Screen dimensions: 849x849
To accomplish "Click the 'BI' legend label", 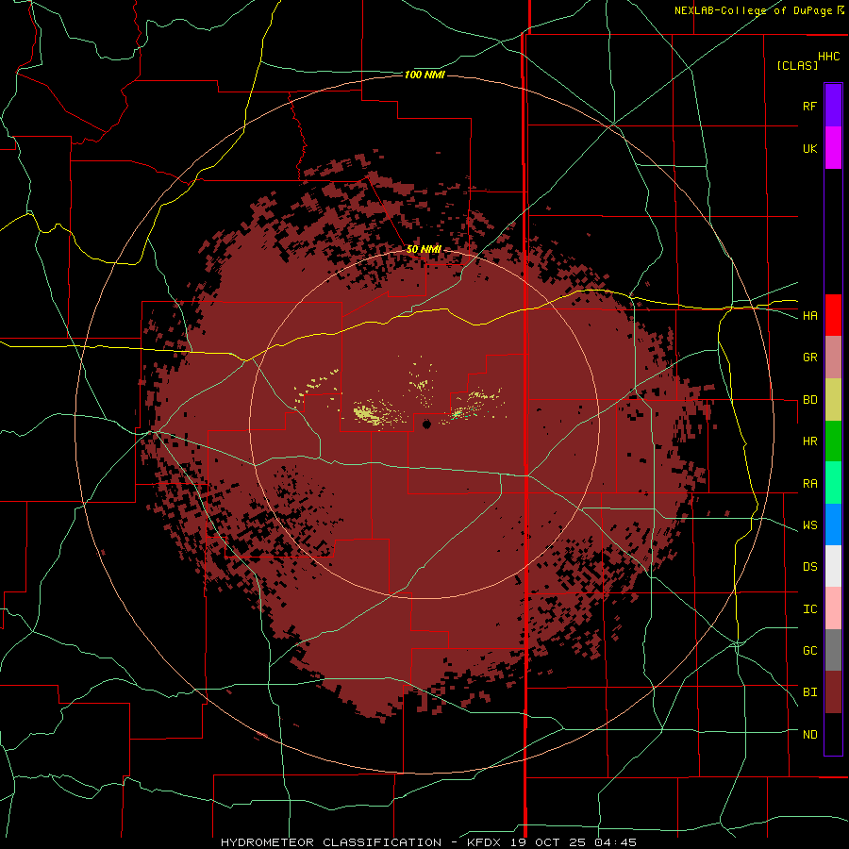I will coord(809,692).
